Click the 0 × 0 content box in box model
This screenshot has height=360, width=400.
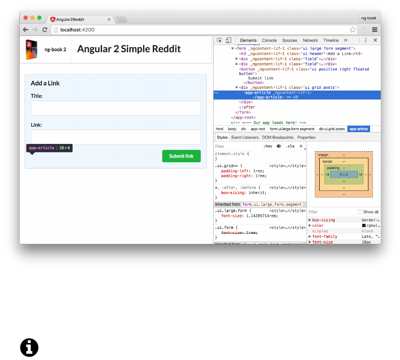pyautogui.click(x=344, y=175)
